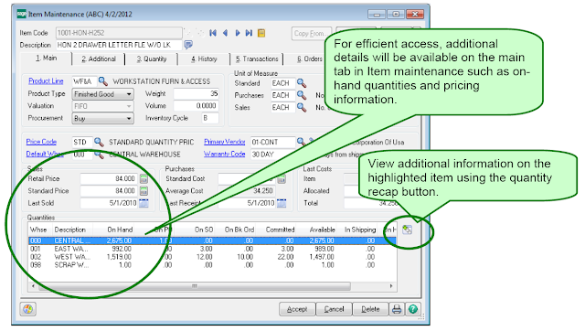Click the Warranty Code 30 DAY field
Viewport: 585px width, 331px height.
(272, 155)
